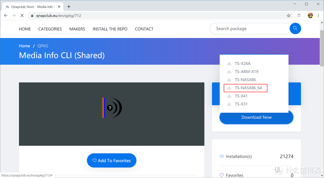The height and width of the screenshot is (178, 324).
Task: Open the CONTACT navigation link
Action: 144,29
